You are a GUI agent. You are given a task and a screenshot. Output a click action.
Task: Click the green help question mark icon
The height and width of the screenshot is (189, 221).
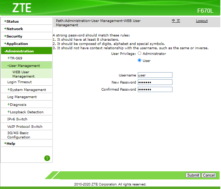[x=47, y=158]
